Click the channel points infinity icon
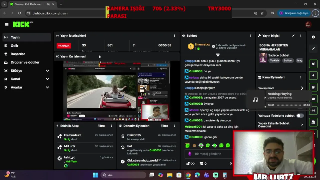 coord(190,163)
